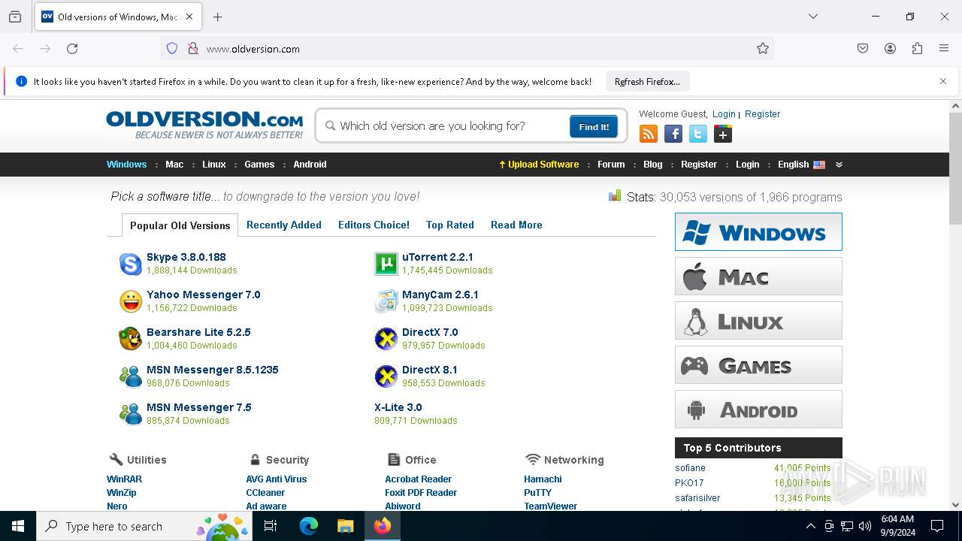962x541 pixels.
Task: Open the WinRAR utilities link
Action: point(124,479)
